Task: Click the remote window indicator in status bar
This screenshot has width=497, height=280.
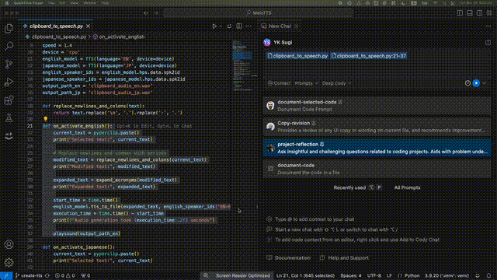Action: 6,275
